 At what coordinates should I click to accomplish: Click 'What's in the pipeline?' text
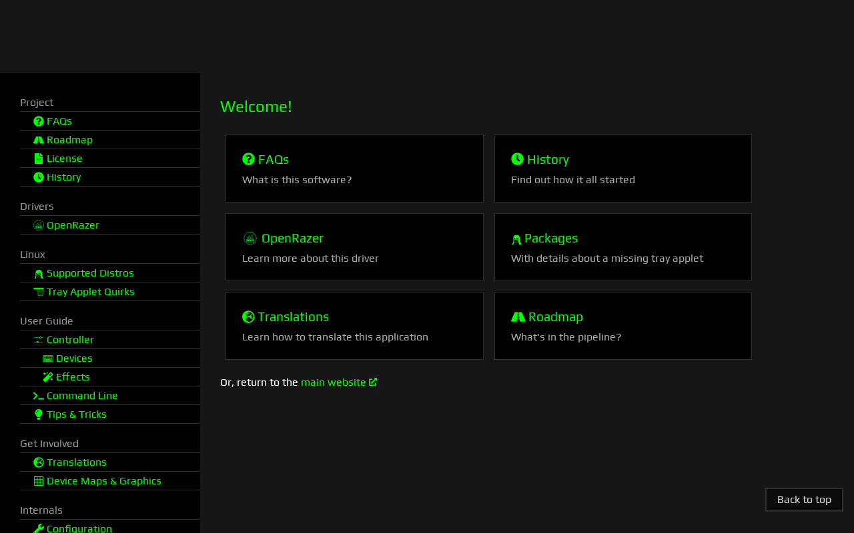coord(566,337)
